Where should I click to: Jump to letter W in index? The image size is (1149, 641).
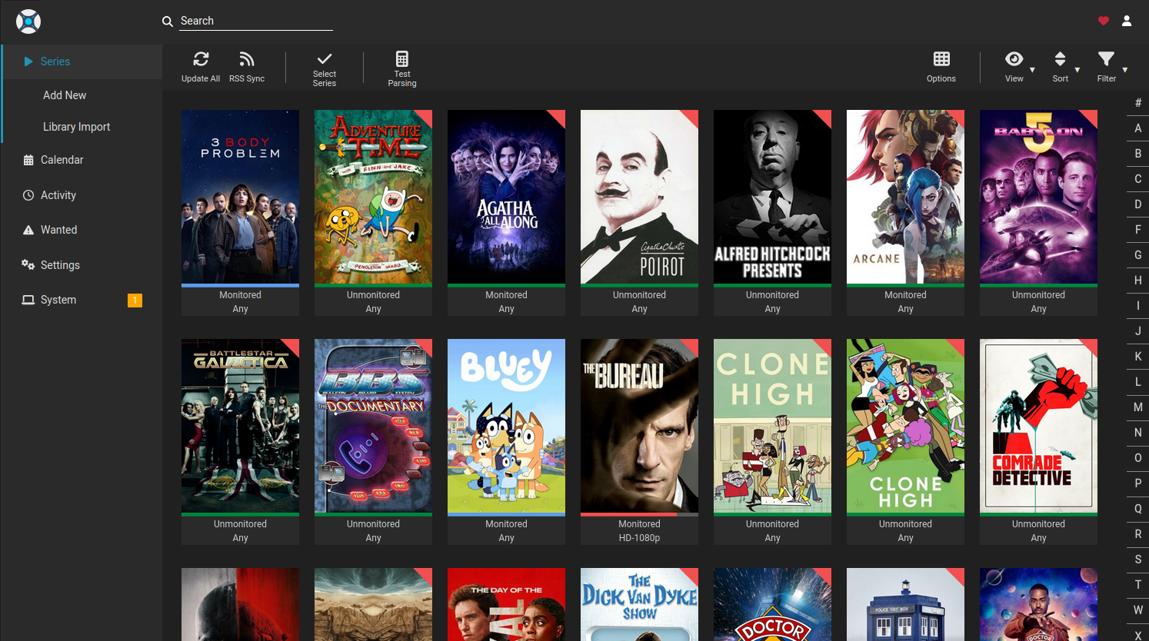click(x=1138, y=610)
